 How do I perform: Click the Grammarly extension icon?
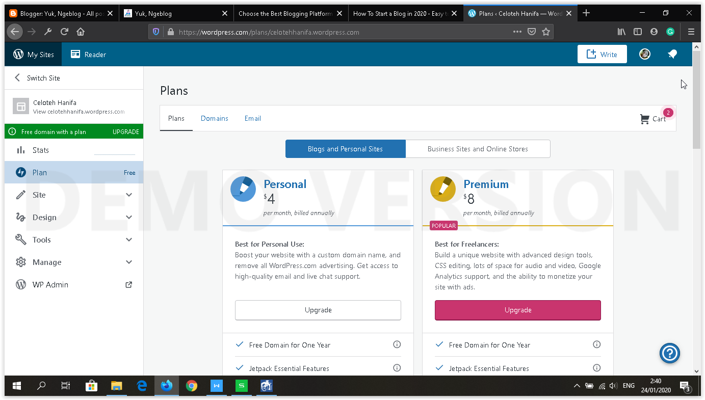(670, 32)
